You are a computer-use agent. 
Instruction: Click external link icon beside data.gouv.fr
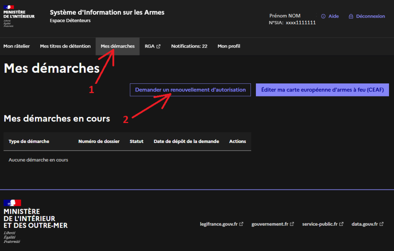pyautogui.click(x=381, y=224)
